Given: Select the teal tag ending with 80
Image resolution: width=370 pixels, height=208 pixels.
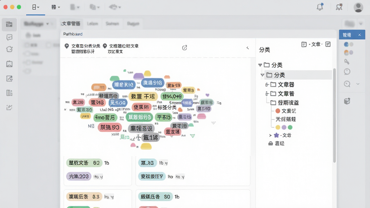Looking at the screenshot, I should pyautogui.click(x=155, y=196).
